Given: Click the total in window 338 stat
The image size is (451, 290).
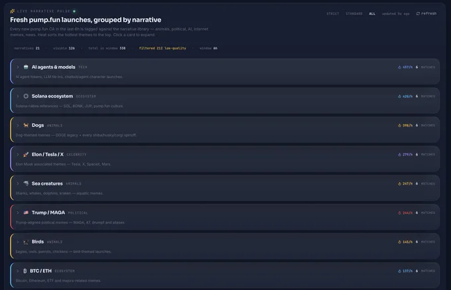Looking at the screenshot, I should coord(107,48).
